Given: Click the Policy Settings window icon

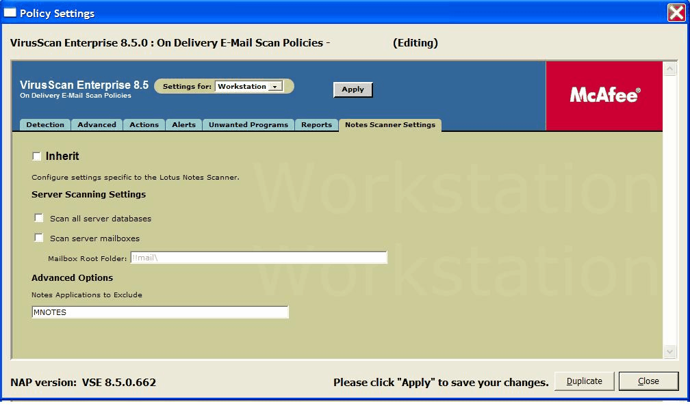Looking at the screenshot, I should click(10, 13).
